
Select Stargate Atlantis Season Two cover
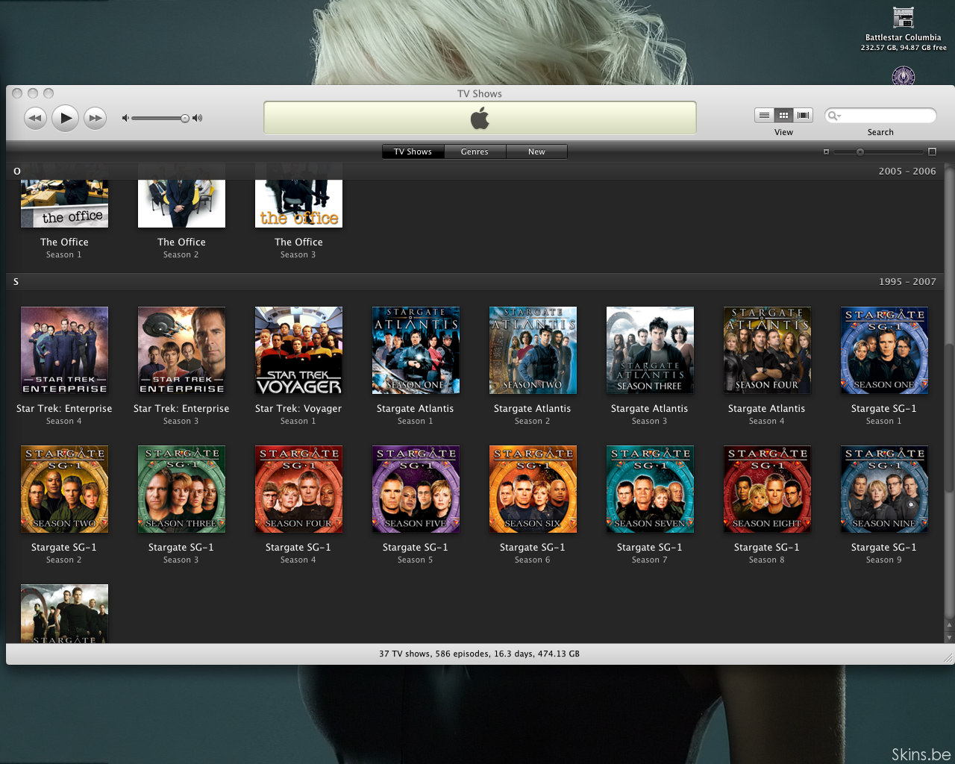point(533,350)
